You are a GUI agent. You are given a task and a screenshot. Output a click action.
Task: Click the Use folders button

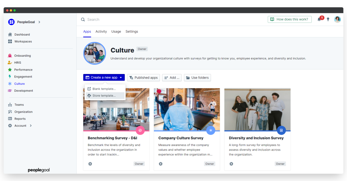coord(198,77)
